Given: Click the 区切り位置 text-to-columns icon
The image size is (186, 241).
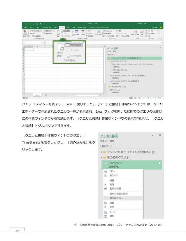Looking at the screenshot, I should [x=98, y=33].
